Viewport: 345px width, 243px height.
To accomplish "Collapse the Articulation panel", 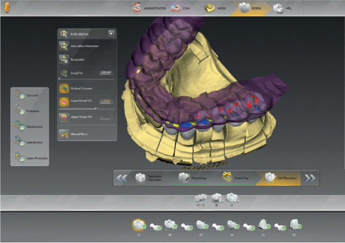I will click(x=111, y=34).
